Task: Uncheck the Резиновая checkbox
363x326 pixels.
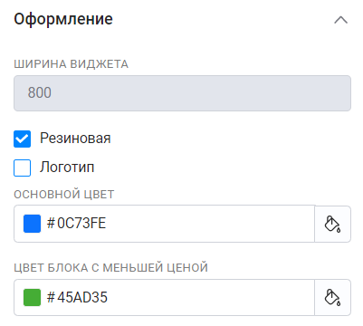Action: coord(22,139)
